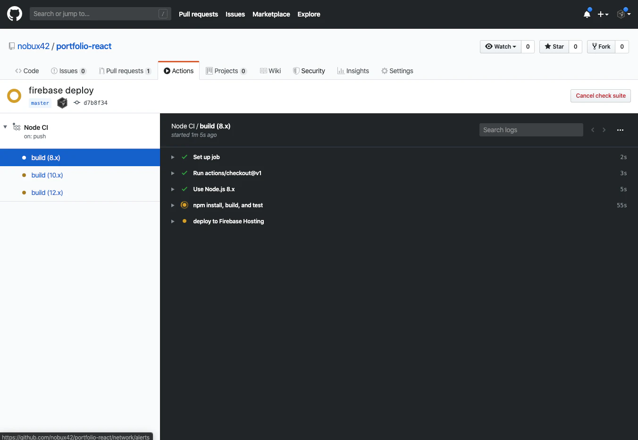
Task: Collapse the Node CI workflow tree
Action: [x=5, y=127]
